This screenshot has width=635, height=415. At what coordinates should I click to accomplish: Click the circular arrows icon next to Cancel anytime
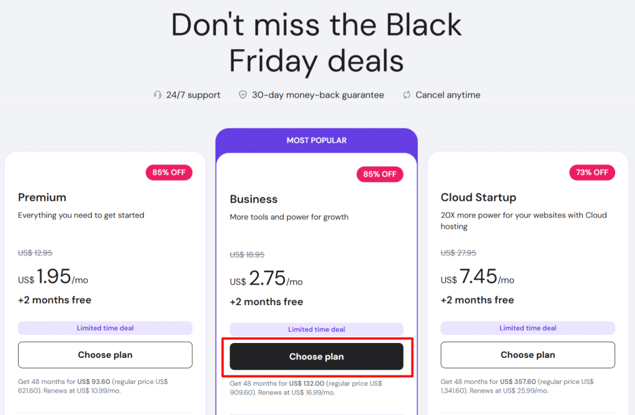click(407, 94)
